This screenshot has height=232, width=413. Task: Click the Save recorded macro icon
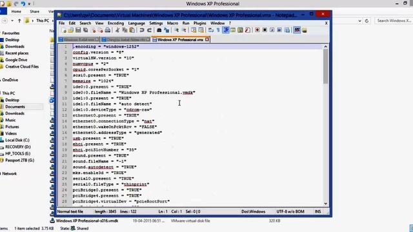(287, 30)
